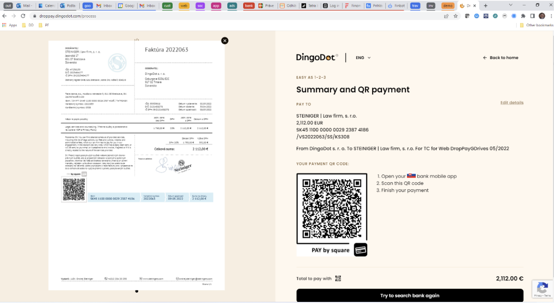Click the IBAN SK45 1100 0000 0029 2387 4186
Screen dimensions: 554x303
(x=333, y=130)
